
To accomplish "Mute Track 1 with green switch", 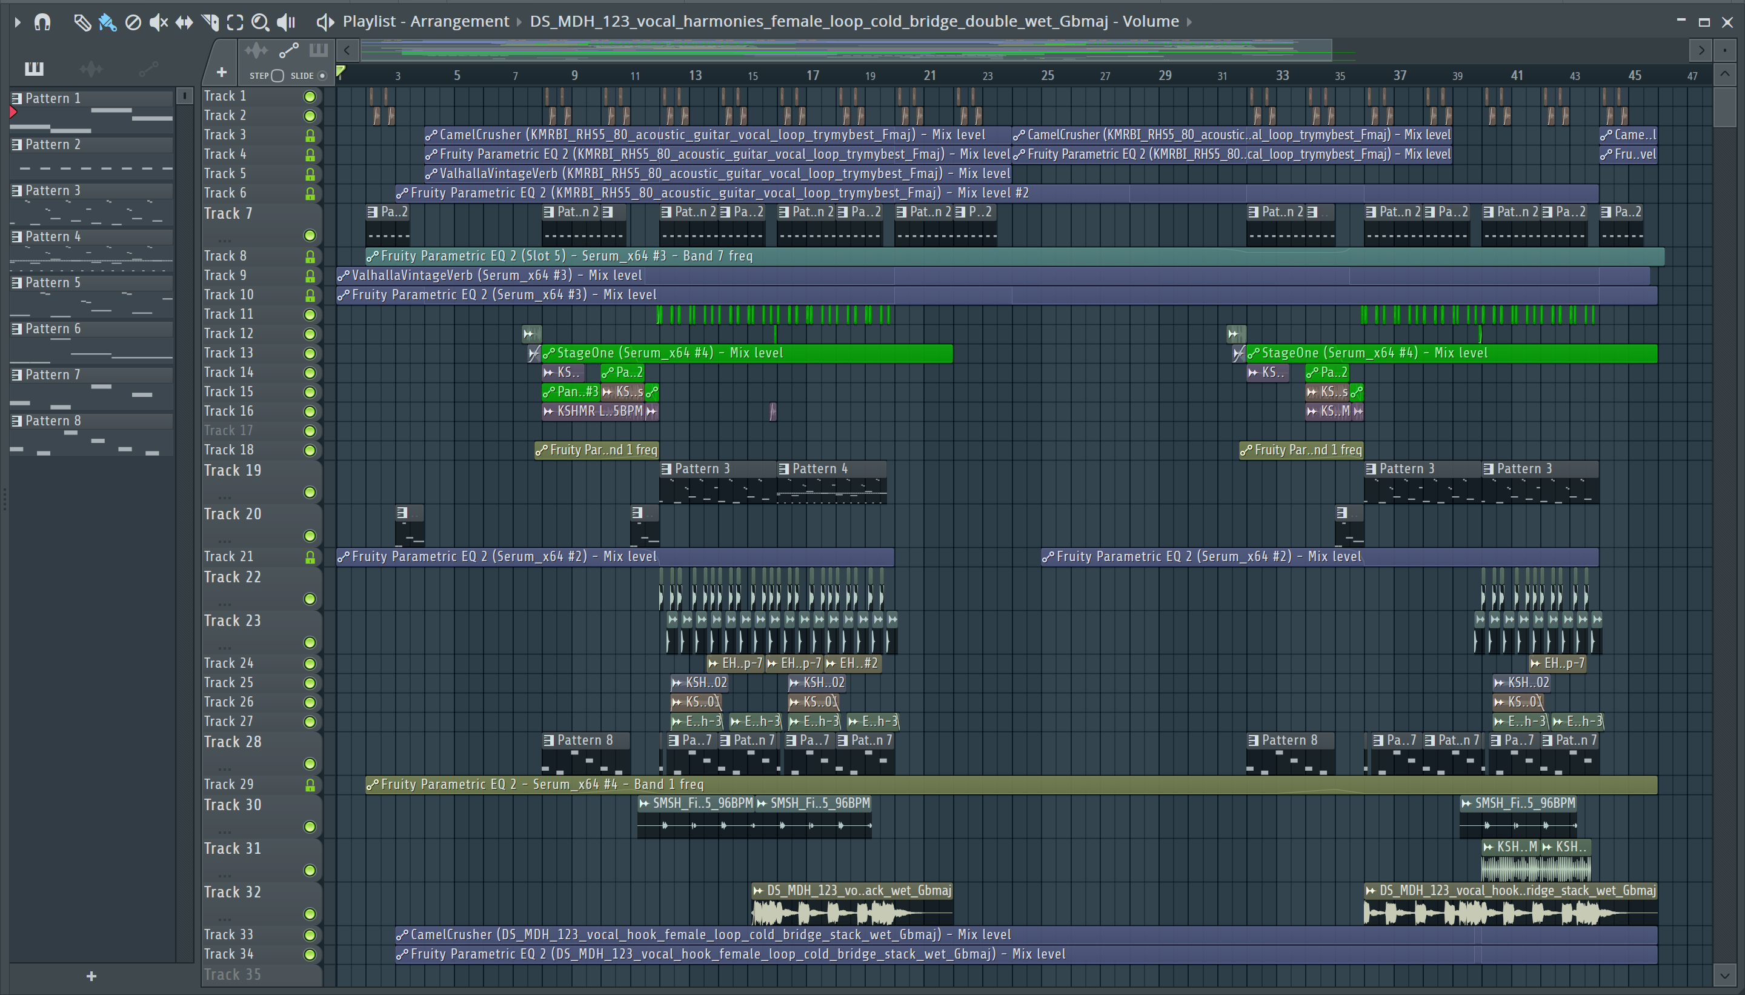I will (x=310, y=96).
